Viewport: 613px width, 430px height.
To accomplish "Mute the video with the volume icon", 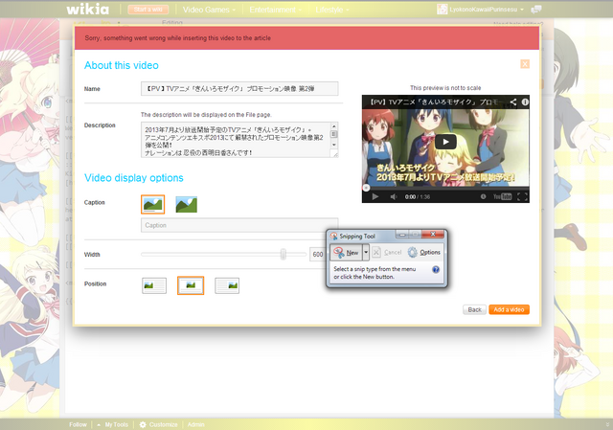I will pos(394,196).
